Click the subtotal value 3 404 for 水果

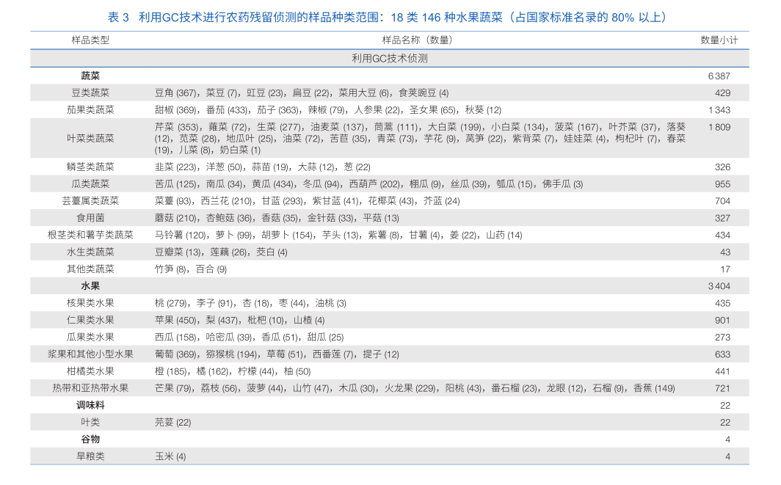[720, 285]
